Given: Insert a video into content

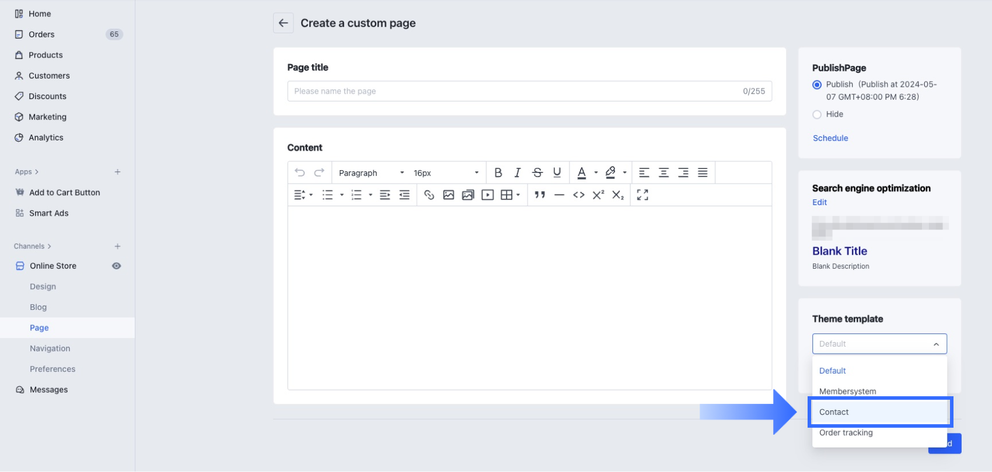Looking at the screenshot, I should click(487, 195).
